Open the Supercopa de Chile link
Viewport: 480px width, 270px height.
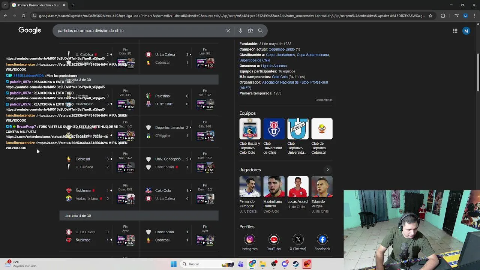pyautogui.click(x=255, y=60)
